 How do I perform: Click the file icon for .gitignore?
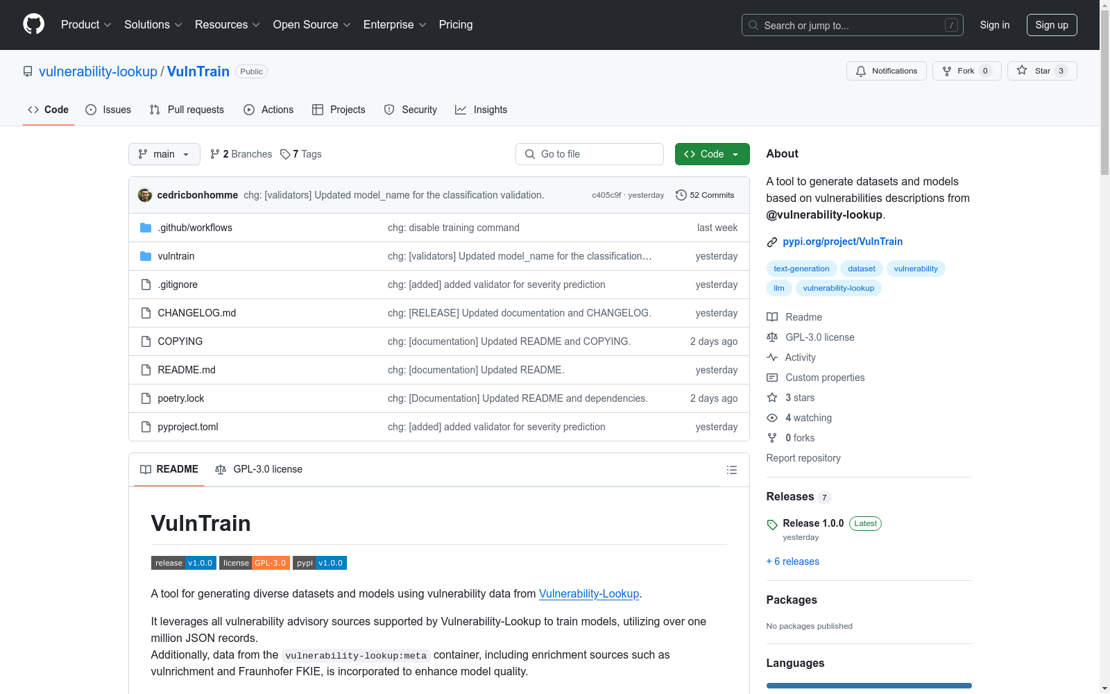[146, 285]
